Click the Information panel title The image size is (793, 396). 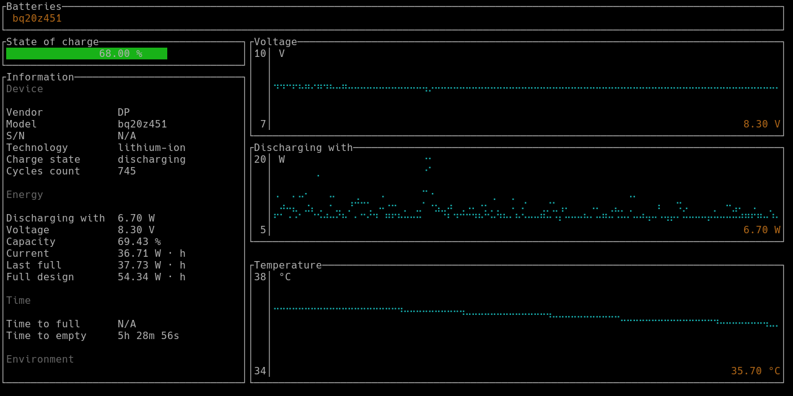click(x=40, y=77)
